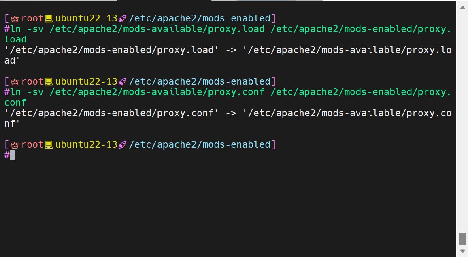Click 'root' in the second prompt
468x257 pixels.
coord(32,82)
